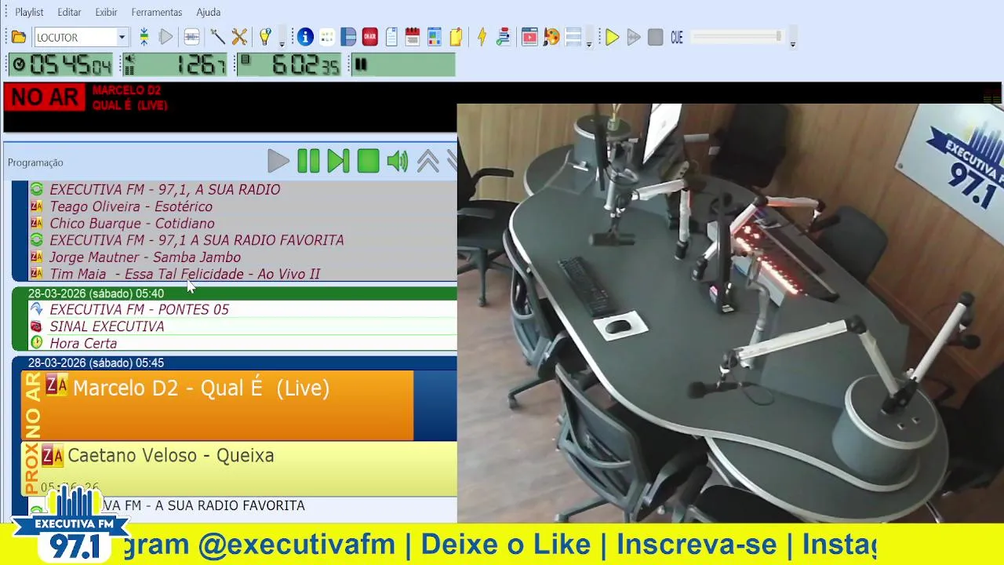Open the document page icon
This screenshot has width=1004, height=565.
tap(391, 37)
